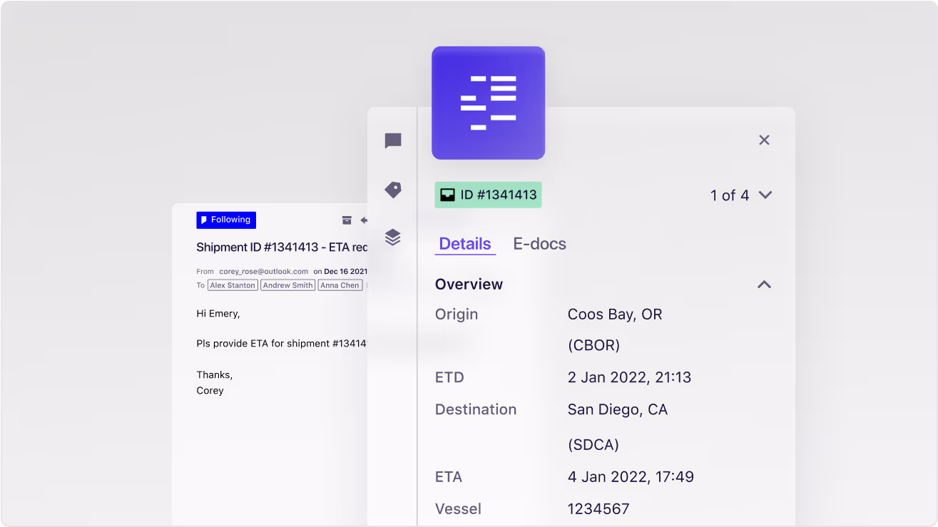Image resolution: width=938 pixels, height=527 pixels.
Task: Click the origin value Coos Bay, OR
Action: pyautogui.click(x=615, y=314)
